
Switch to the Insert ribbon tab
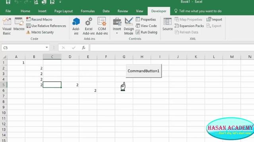point(42,11)
